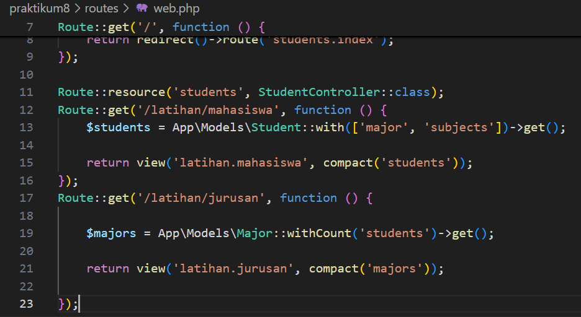Image resolution: width=581 pixels, height=317 pixels.
Task: Click line number 17 in the gutter
Action: [x=26, y=198]
